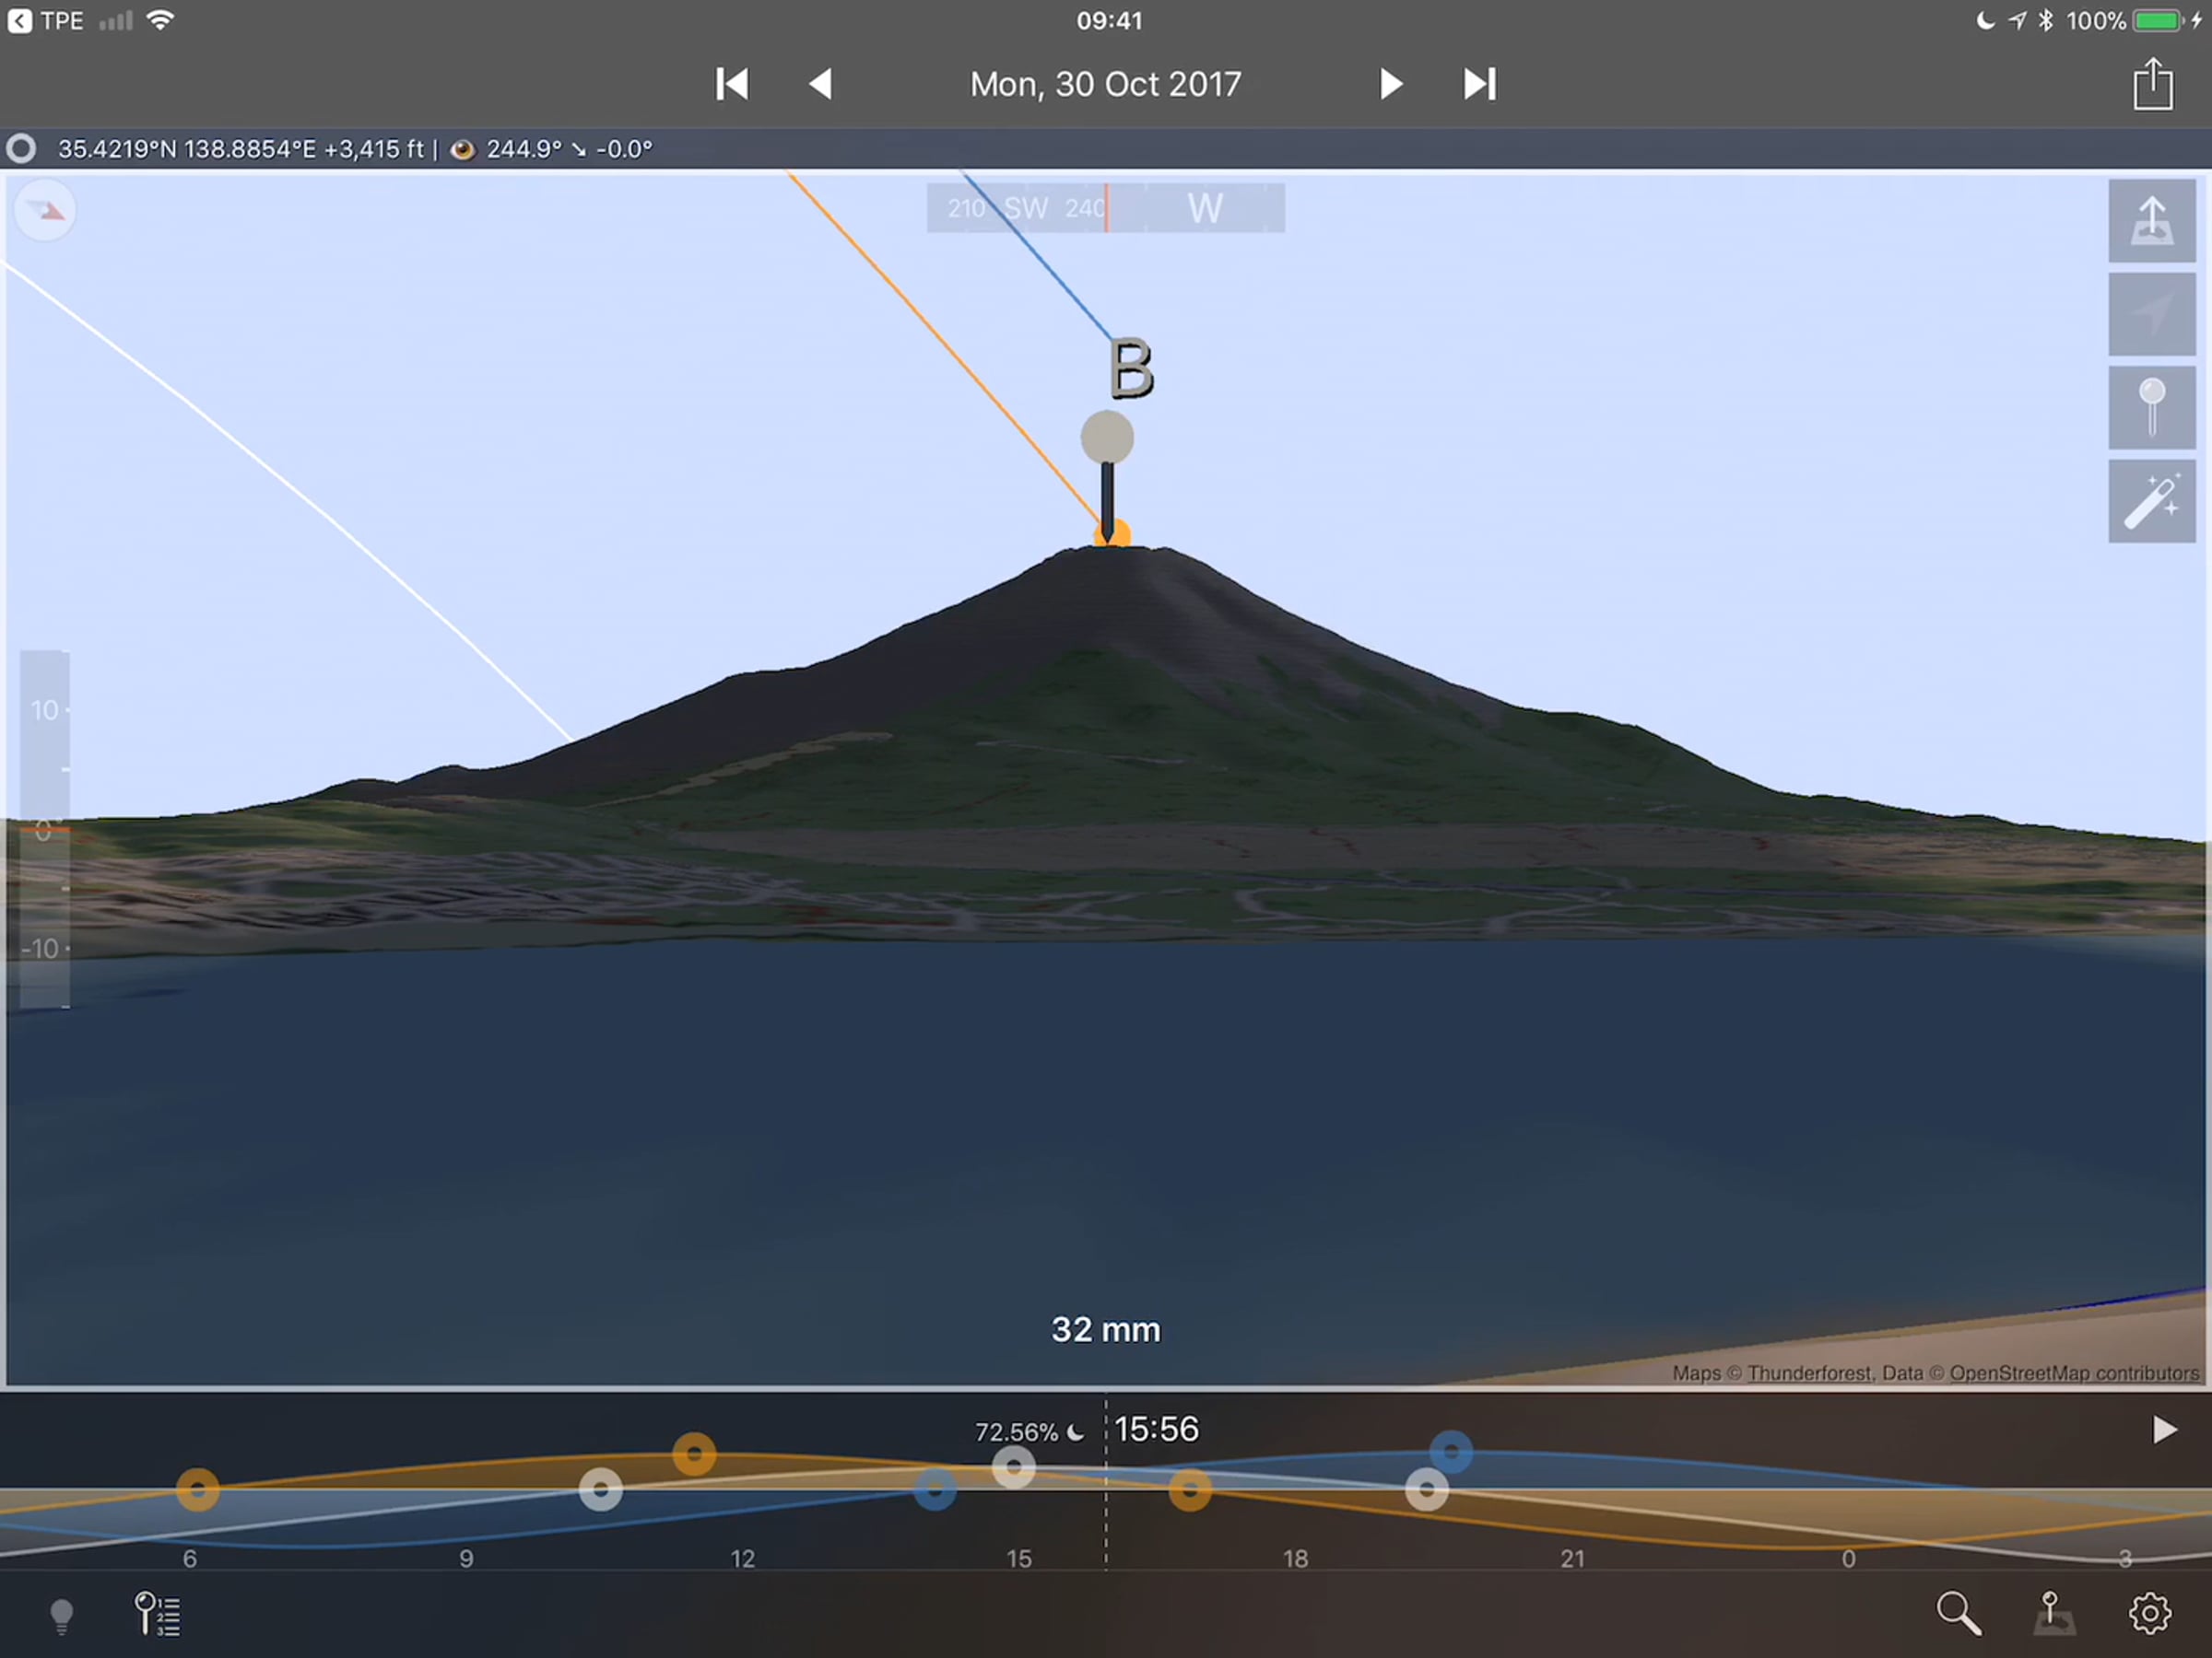Tap the share/export icon at top right
2212x1658 pixels.
pyautogui.click(x=2152, y=84)
